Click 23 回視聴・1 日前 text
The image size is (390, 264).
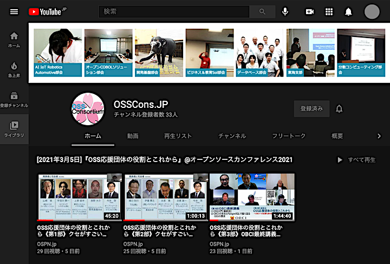pyautogui.click(x=231, y=252)
